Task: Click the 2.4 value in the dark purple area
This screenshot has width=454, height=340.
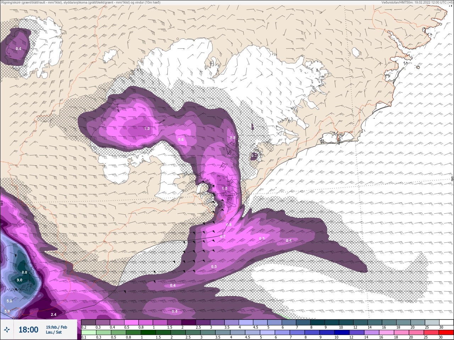Action: click(54, 314)
